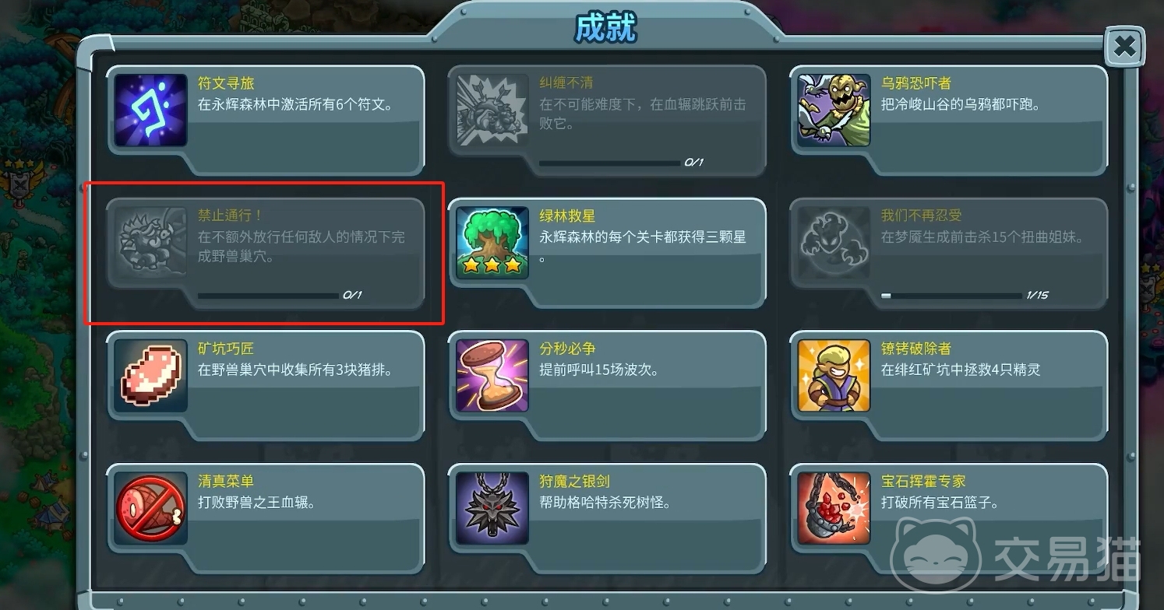Select the pixel pork chop icon
The image size is (1164, 610).
(x=150, y=376)
